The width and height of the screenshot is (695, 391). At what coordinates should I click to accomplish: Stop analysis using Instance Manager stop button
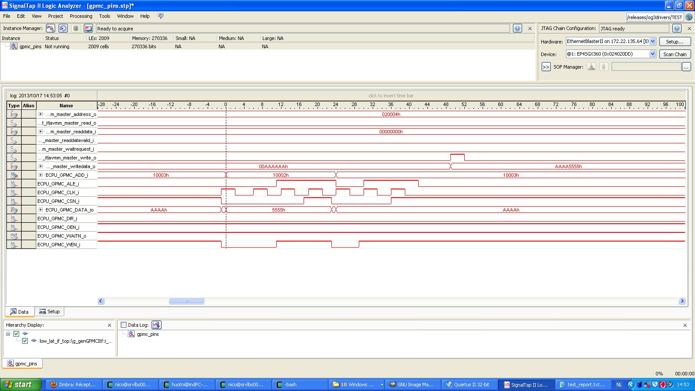pos(76,28)
